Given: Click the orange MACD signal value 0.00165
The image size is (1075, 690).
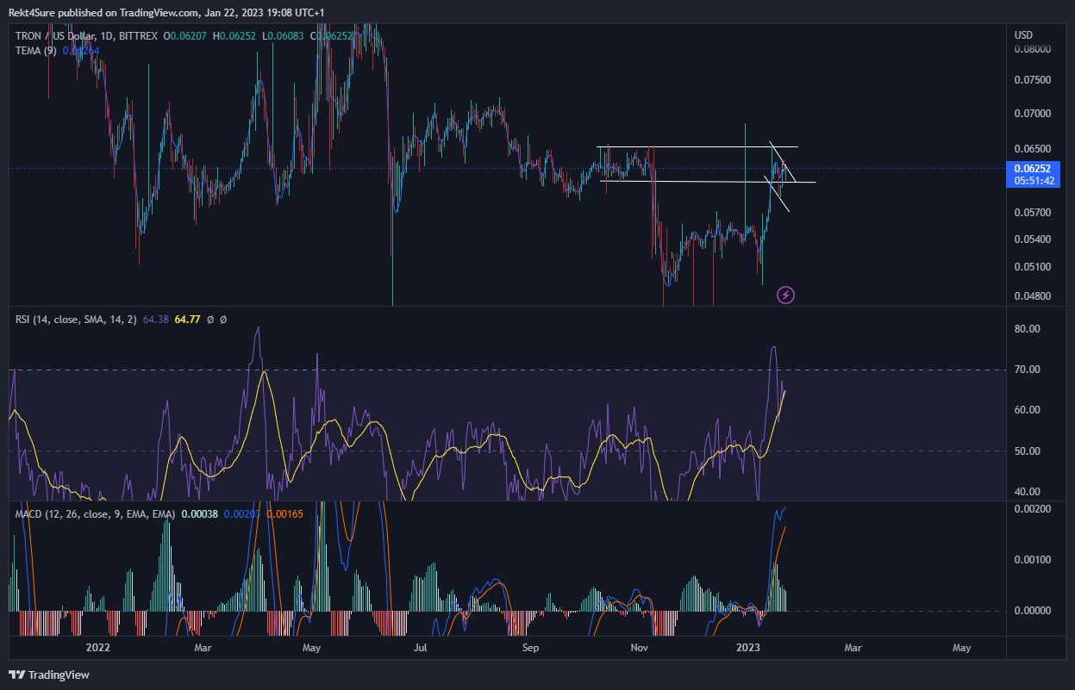Looking at the screenshot, I should [x=284, y=514].
